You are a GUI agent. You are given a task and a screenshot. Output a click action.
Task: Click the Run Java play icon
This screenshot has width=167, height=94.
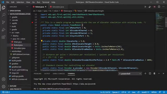click(145, 7)
